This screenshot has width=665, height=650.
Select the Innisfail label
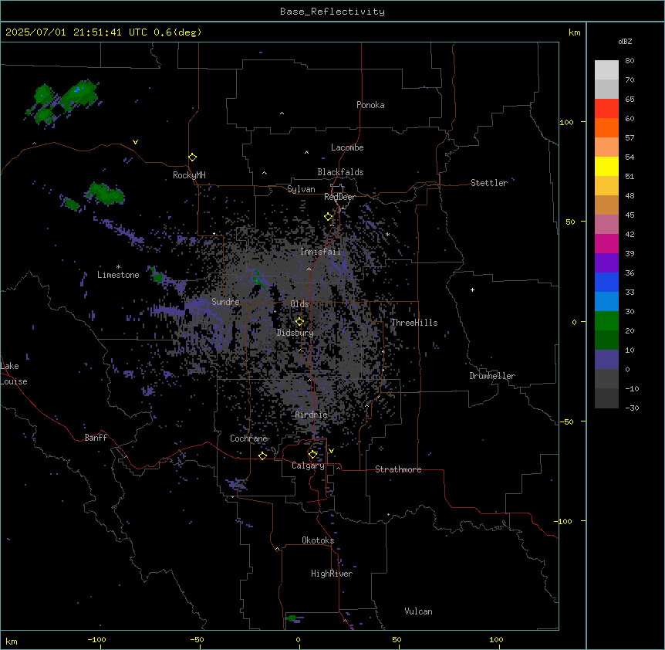(320, 252)
